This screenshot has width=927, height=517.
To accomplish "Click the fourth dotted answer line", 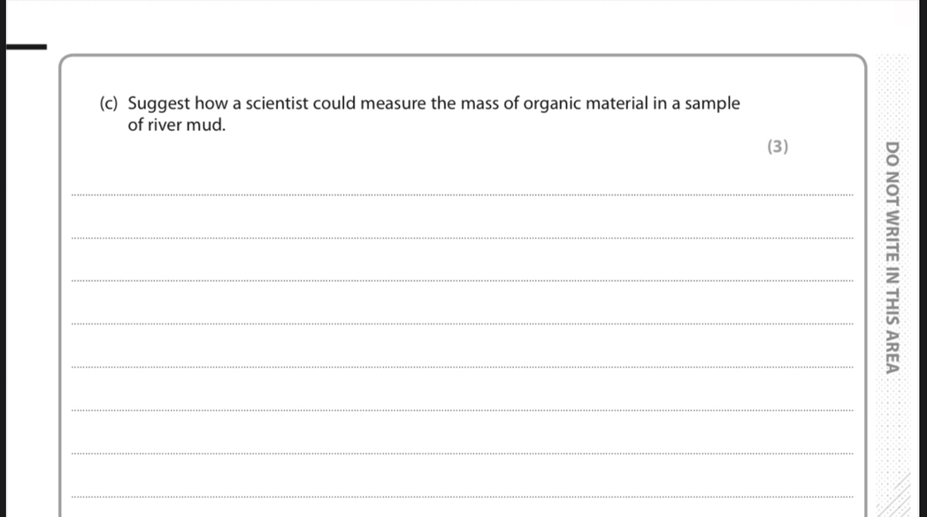I will 460,323.
